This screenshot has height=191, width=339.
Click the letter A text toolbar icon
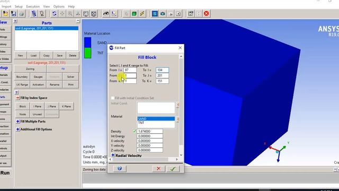[179, 14]
